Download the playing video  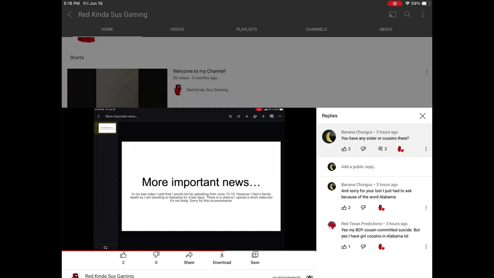click(222, 258)
